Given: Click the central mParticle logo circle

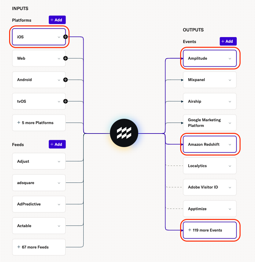Looking at the screenshot, I should [124, 133].
